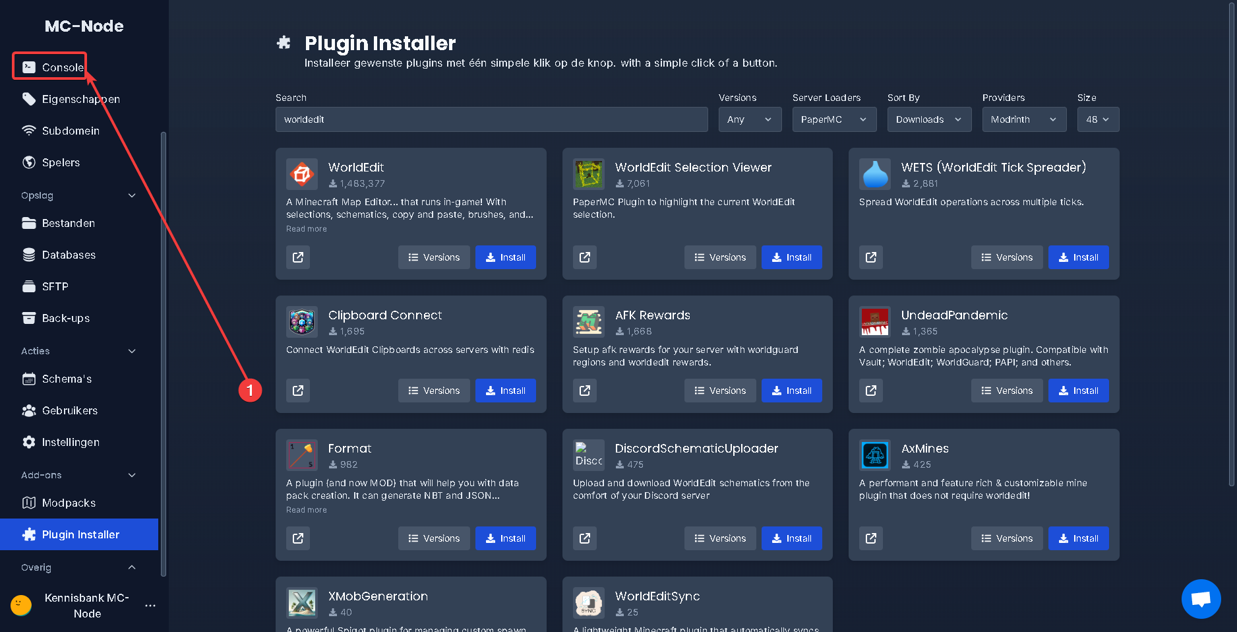This screenshot has width=1237, height=632.
Task: Show Versions for WETS plugin
Action: pyautogui.click(x=1007, y=257)
